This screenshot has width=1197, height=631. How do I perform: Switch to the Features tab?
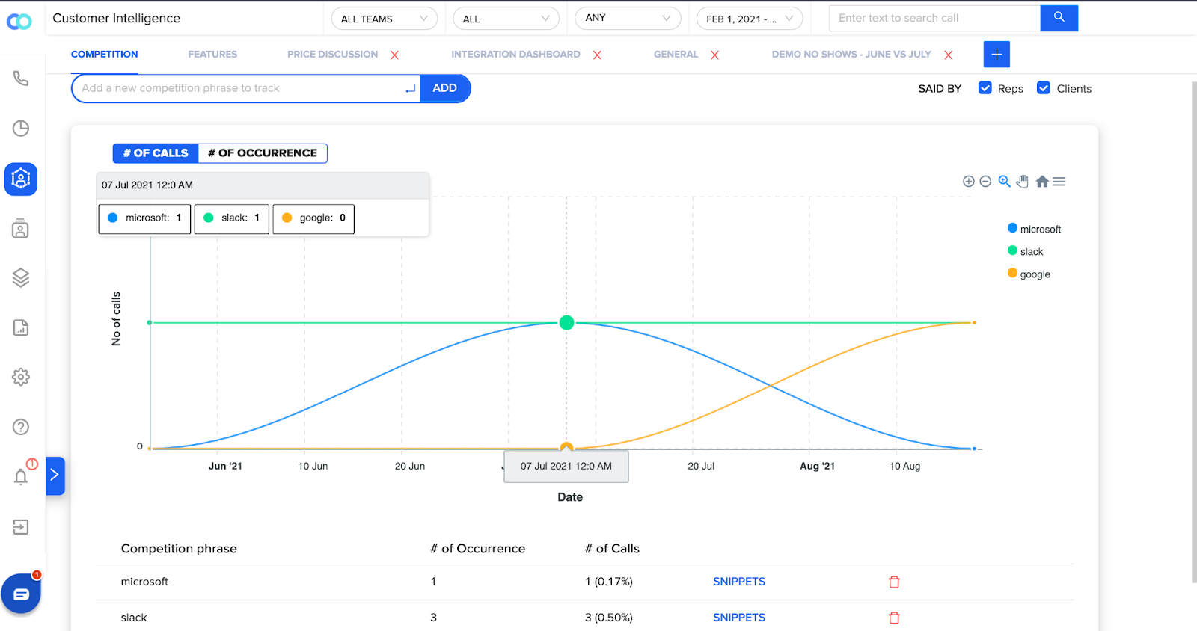tap(212, 55)
